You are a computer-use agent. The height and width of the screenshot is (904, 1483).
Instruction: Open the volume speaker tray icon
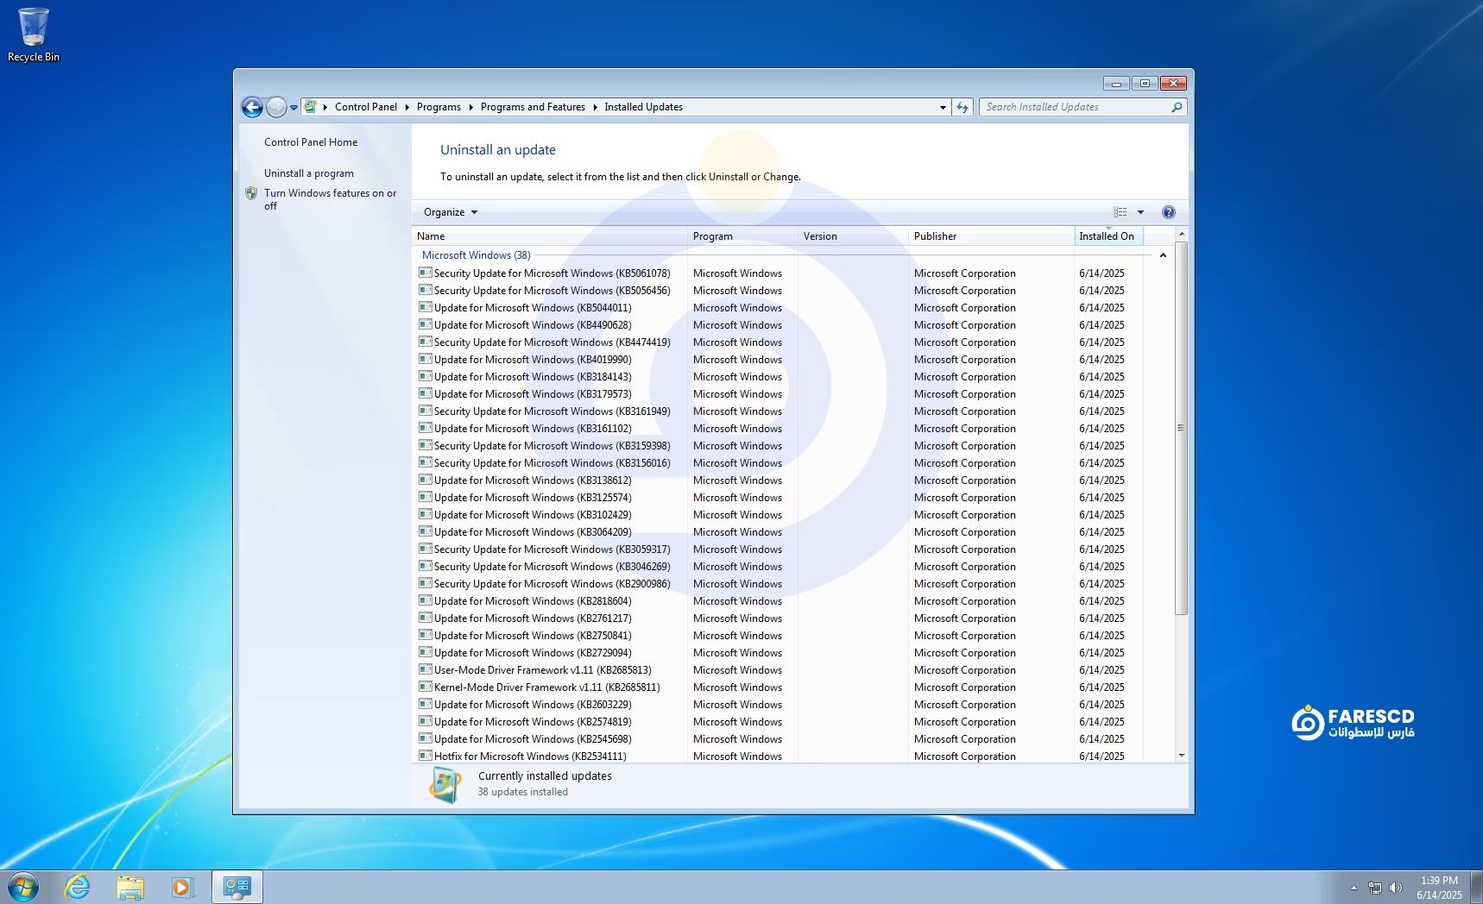pyautogui.click(x=1396, y=888)
